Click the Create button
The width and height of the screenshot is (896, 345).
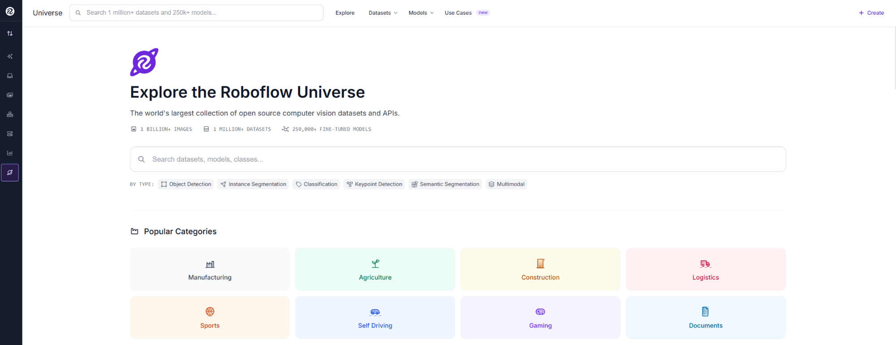tap(871, 13)
